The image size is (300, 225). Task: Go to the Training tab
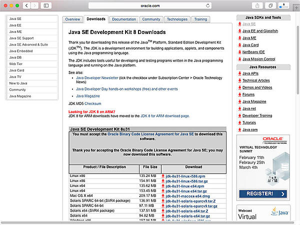[x=200, y=19]
